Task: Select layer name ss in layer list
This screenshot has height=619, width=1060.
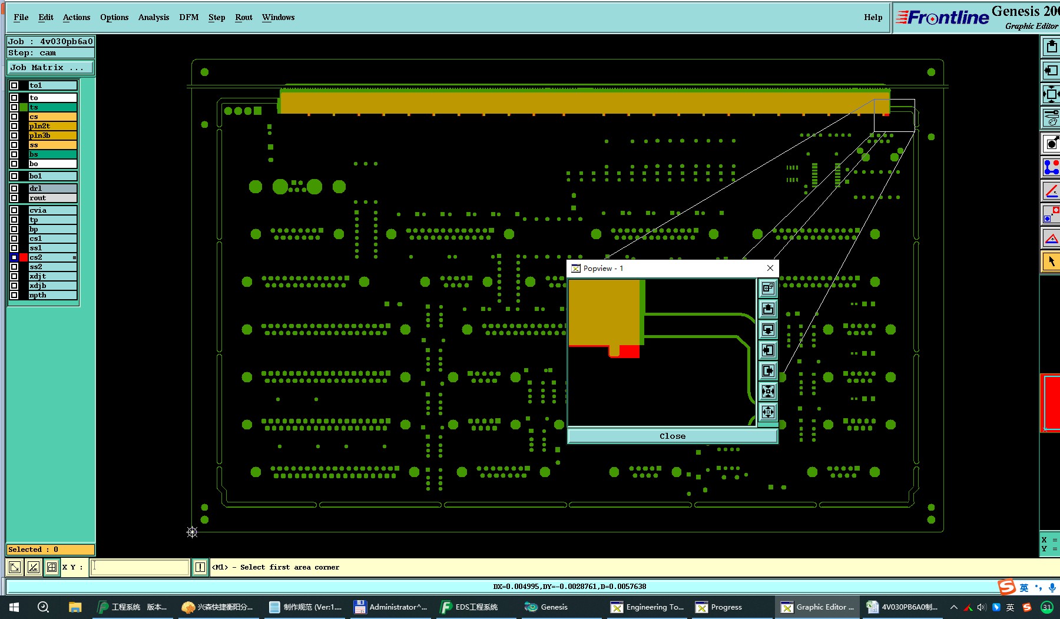Action: (52, 145)
